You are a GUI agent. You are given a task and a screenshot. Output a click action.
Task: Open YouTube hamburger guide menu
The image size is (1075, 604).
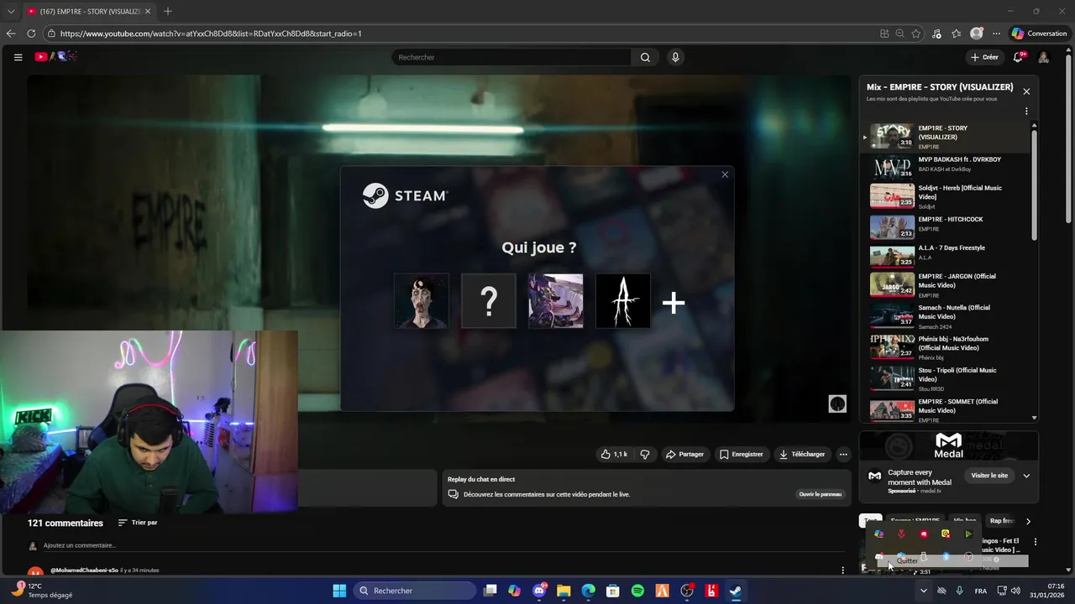pyautogui.click(x=18, y=57)
